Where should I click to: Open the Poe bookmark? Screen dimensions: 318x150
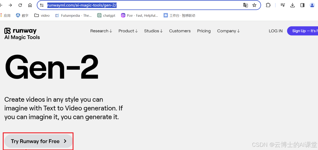click(139, 15)
